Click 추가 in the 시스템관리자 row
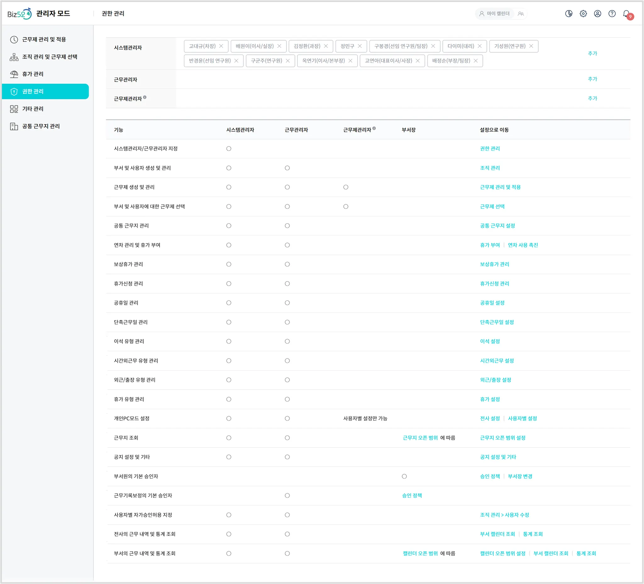The image size is (644, 584). pos(592,53)
